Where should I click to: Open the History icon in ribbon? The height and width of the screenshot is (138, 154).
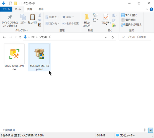pyautogui.click(x=114, y=25)
